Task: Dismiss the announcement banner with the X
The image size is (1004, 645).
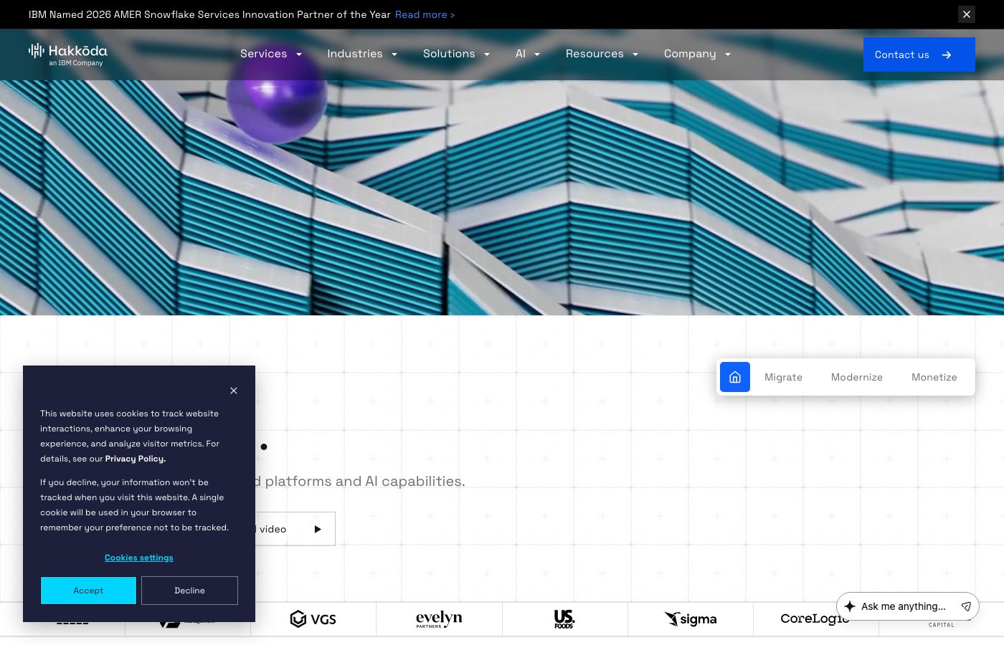Action: [967, 14]
